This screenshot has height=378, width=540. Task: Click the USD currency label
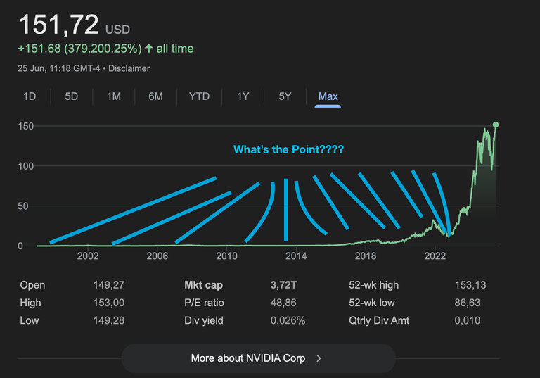point(117,30)
